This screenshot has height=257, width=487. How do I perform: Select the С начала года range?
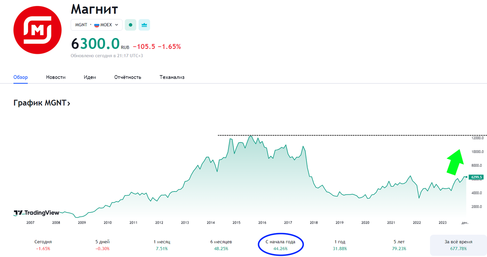click(281, 245)
